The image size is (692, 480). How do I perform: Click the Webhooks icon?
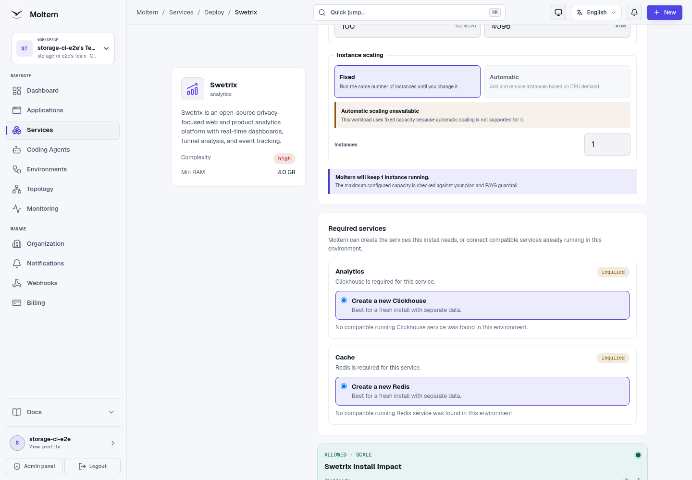(x=17, y=283)
